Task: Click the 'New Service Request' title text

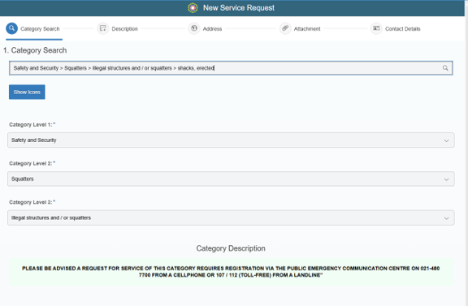Action: (239, 8)
